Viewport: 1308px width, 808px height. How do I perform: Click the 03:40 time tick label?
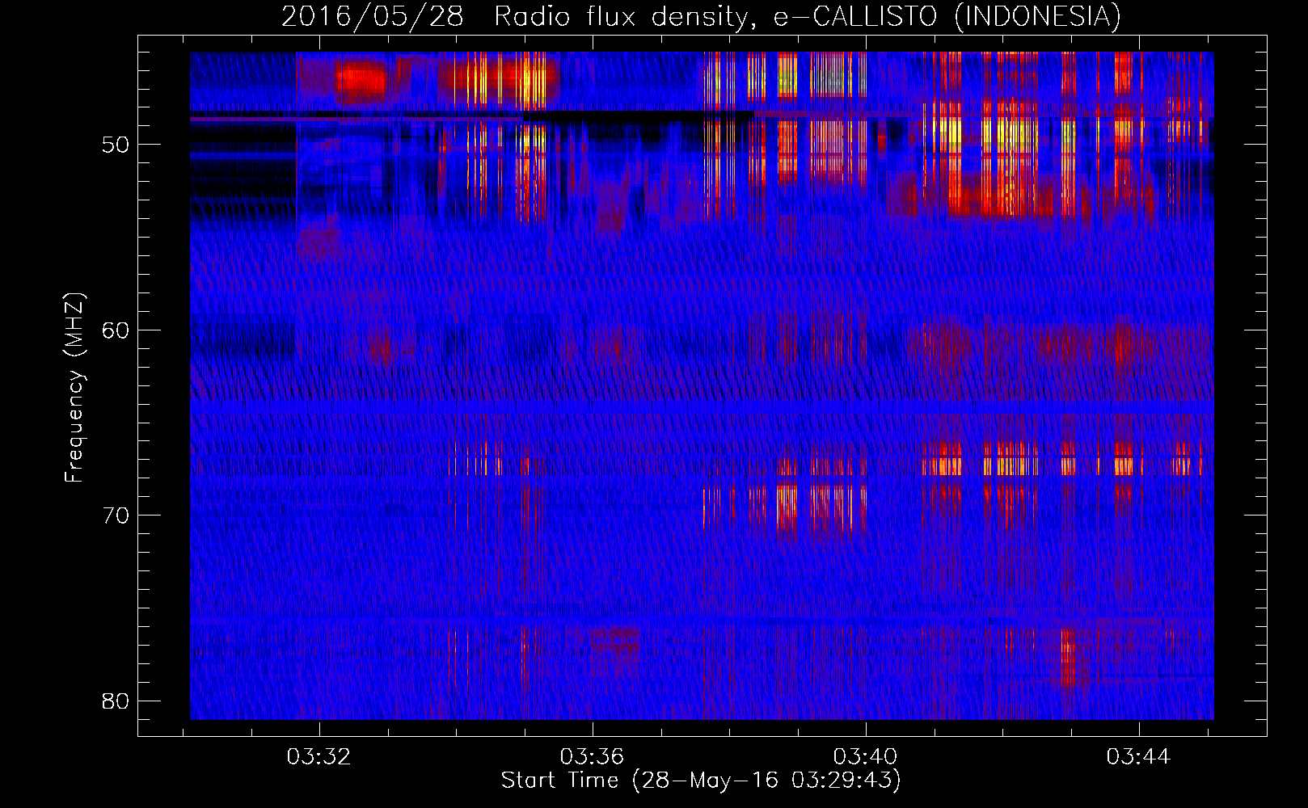(x=865, y=757)
